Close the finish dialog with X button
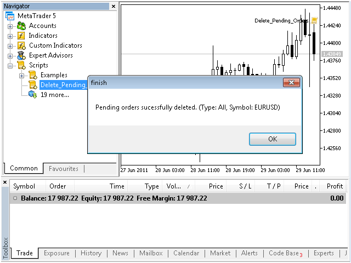351x263 pixels. click(291, 83)
